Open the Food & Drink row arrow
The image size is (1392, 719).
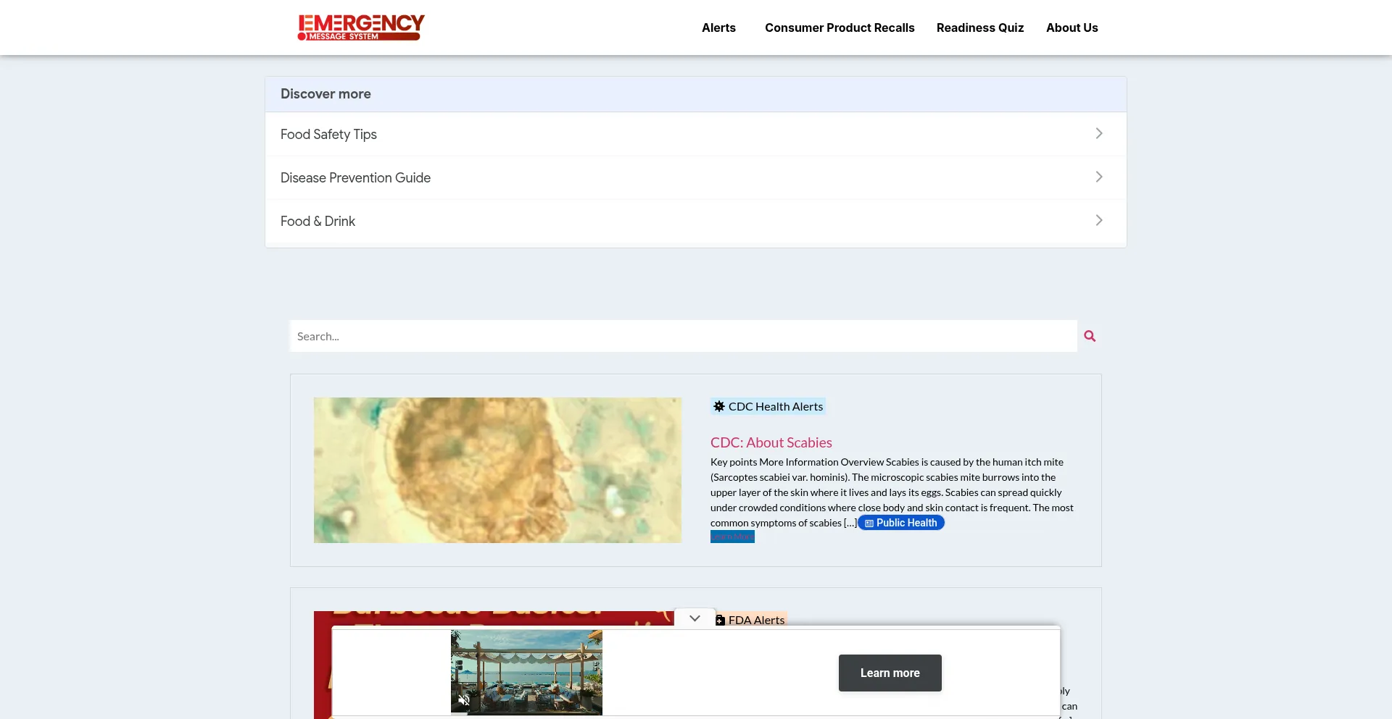[1099, 220]
